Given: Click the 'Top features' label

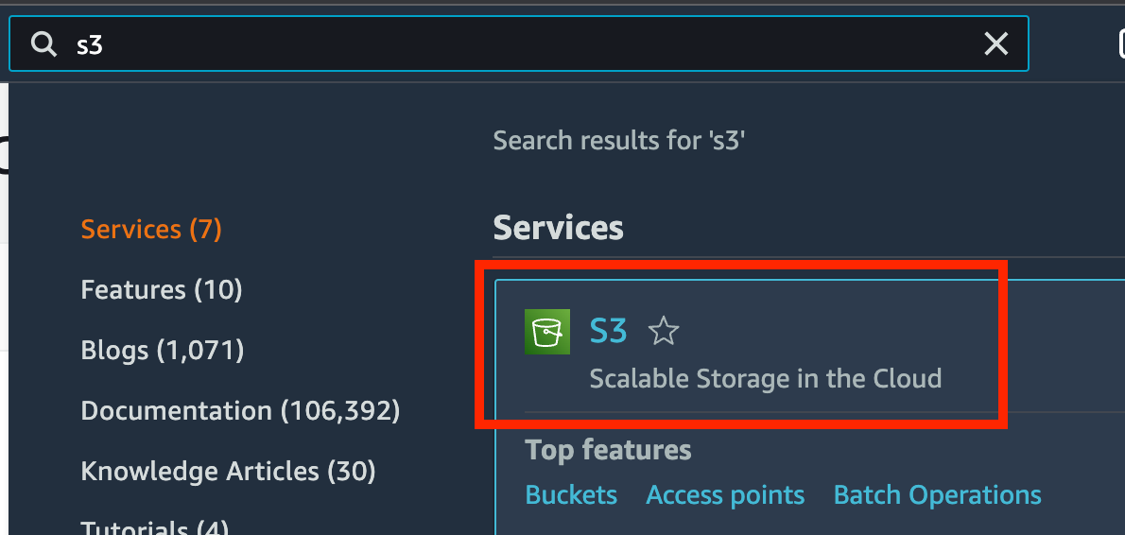Looking at the screenshot, I should click(x=609, y=450).
